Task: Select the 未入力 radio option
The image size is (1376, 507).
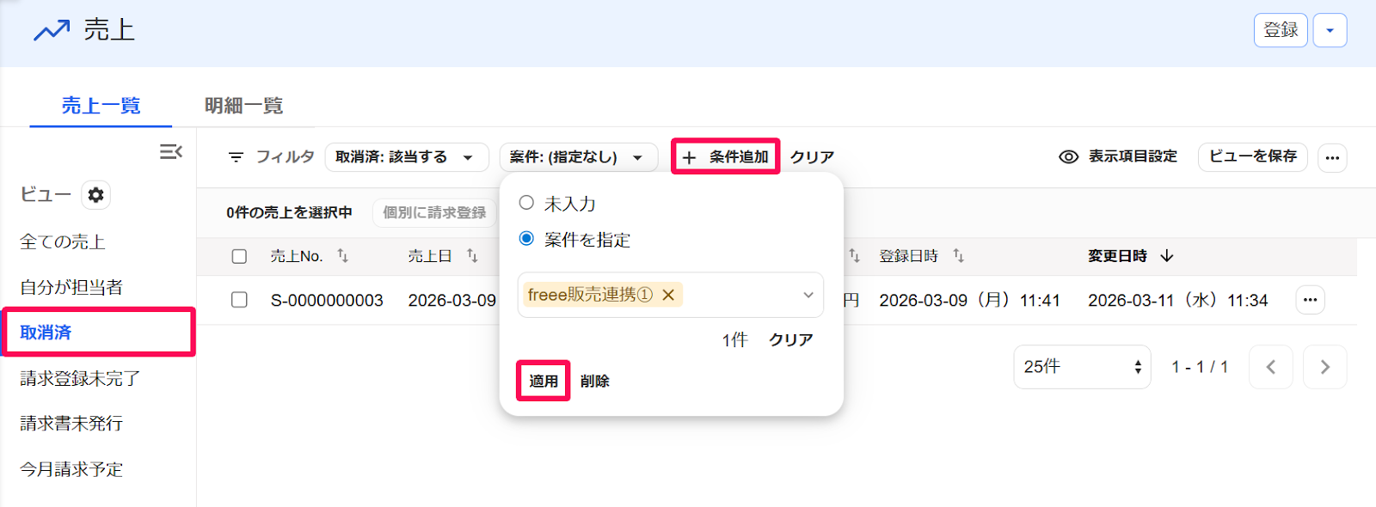Action: pos(526,203)
